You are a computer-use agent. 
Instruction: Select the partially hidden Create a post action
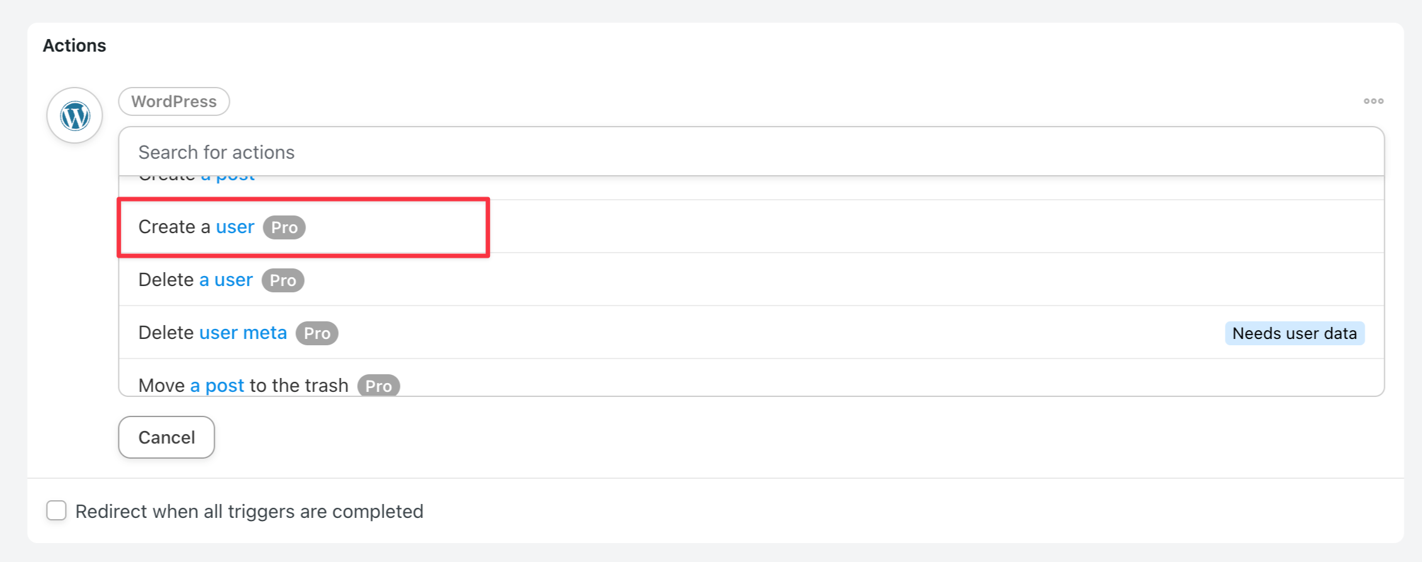(751, 188)
